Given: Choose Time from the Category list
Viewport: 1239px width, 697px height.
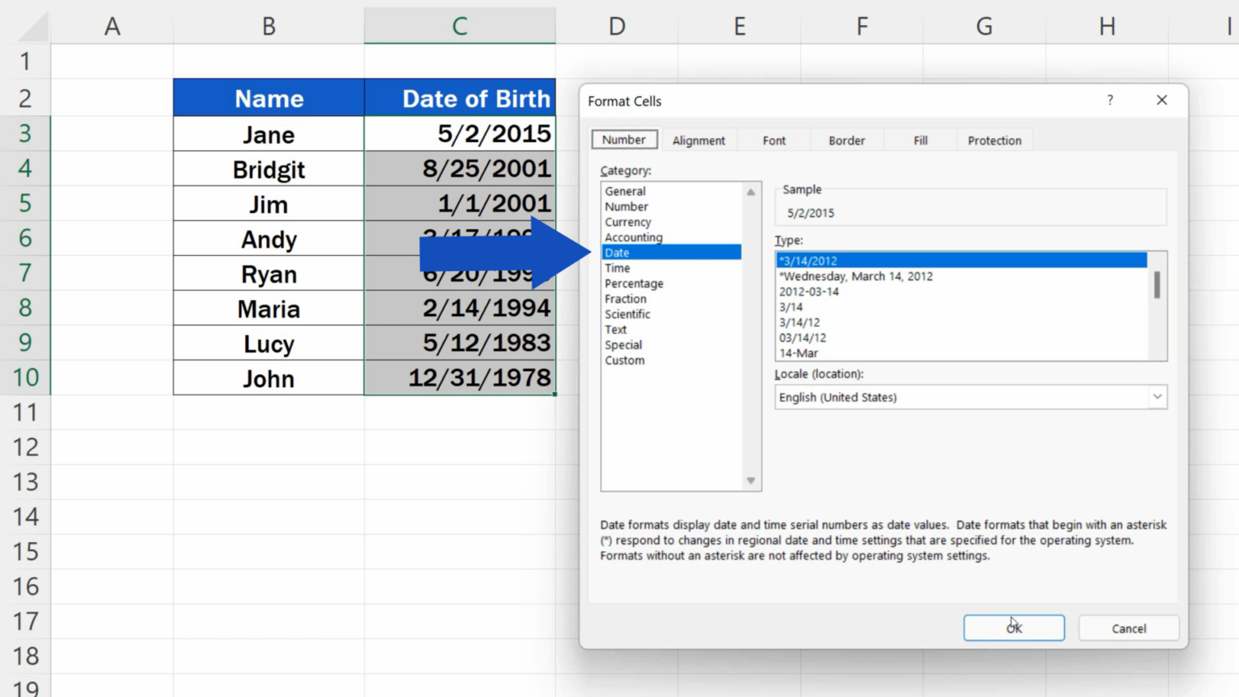Looking at the screenshot, I should pos(617,268).
